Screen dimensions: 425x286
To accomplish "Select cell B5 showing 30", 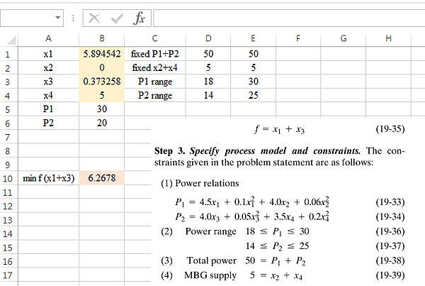I will click(102, 109).
